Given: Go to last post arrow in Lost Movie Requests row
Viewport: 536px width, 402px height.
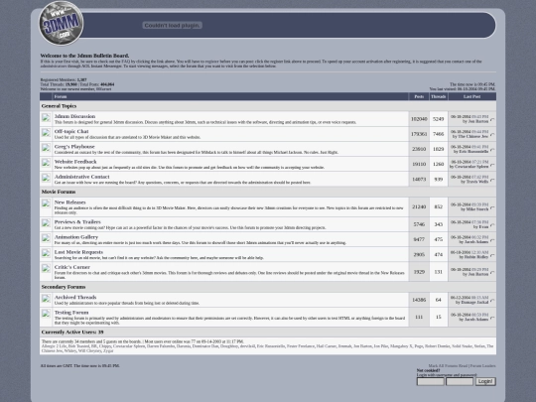Looking at the screenshot, I should (x=492, y=255).
